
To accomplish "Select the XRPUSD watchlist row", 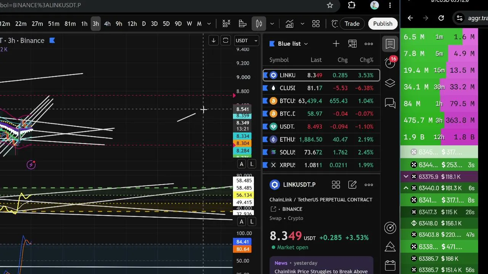I will point(321,165).
